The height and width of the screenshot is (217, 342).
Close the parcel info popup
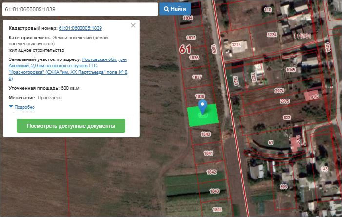pos(133,25)
